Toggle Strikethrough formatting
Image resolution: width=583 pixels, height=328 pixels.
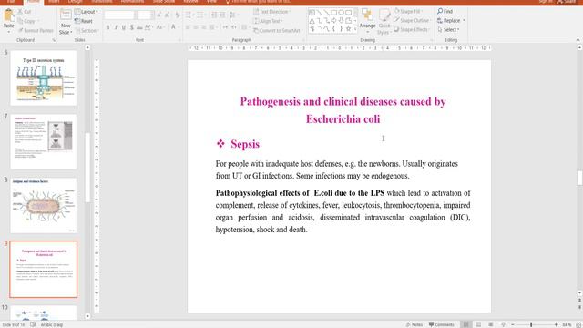point(139,27)
